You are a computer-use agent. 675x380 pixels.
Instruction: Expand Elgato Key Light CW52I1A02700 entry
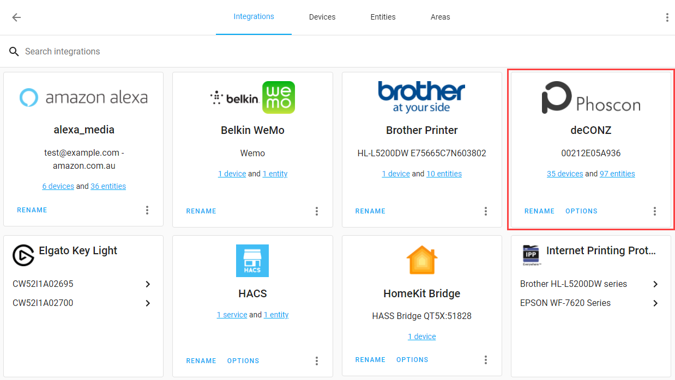148,303
